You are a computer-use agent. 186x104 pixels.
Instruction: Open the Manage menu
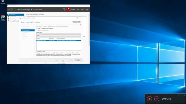[x=73, y=10]
